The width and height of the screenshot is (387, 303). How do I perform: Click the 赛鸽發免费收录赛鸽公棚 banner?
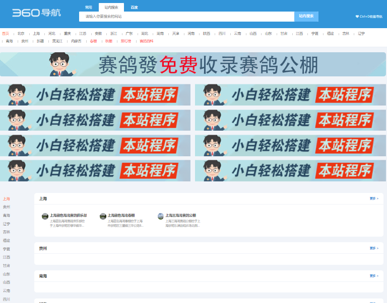(x=193, y=64)
